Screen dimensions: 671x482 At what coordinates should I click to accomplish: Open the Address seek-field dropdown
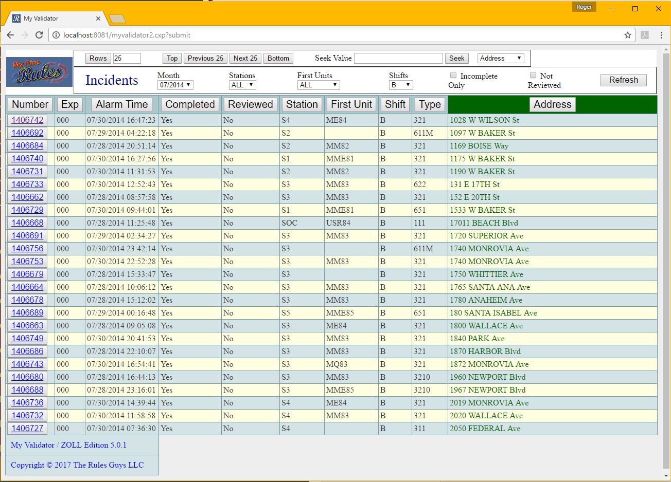[x=501, y=58]
